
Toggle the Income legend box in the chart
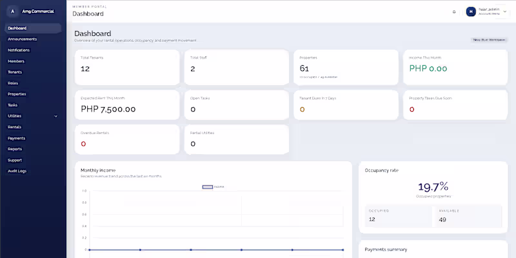[x=207, y=187]
